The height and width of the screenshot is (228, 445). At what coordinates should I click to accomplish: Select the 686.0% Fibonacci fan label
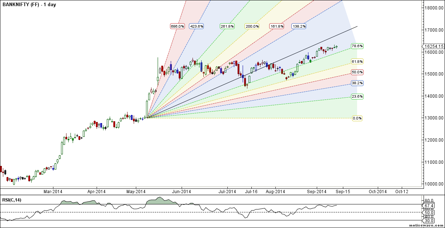(177, 26)
